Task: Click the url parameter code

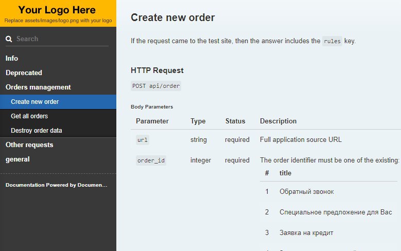Action: click(143, 140)
